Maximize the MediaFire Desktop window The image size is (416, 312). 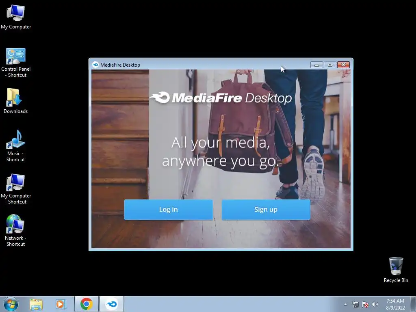[330, 65]
